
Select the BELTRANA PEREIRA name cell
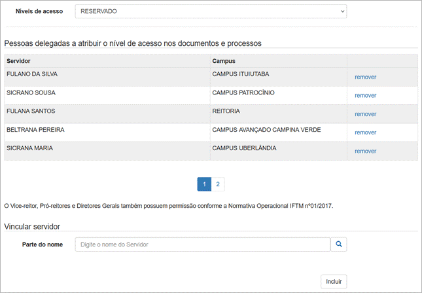click(35, 130)
